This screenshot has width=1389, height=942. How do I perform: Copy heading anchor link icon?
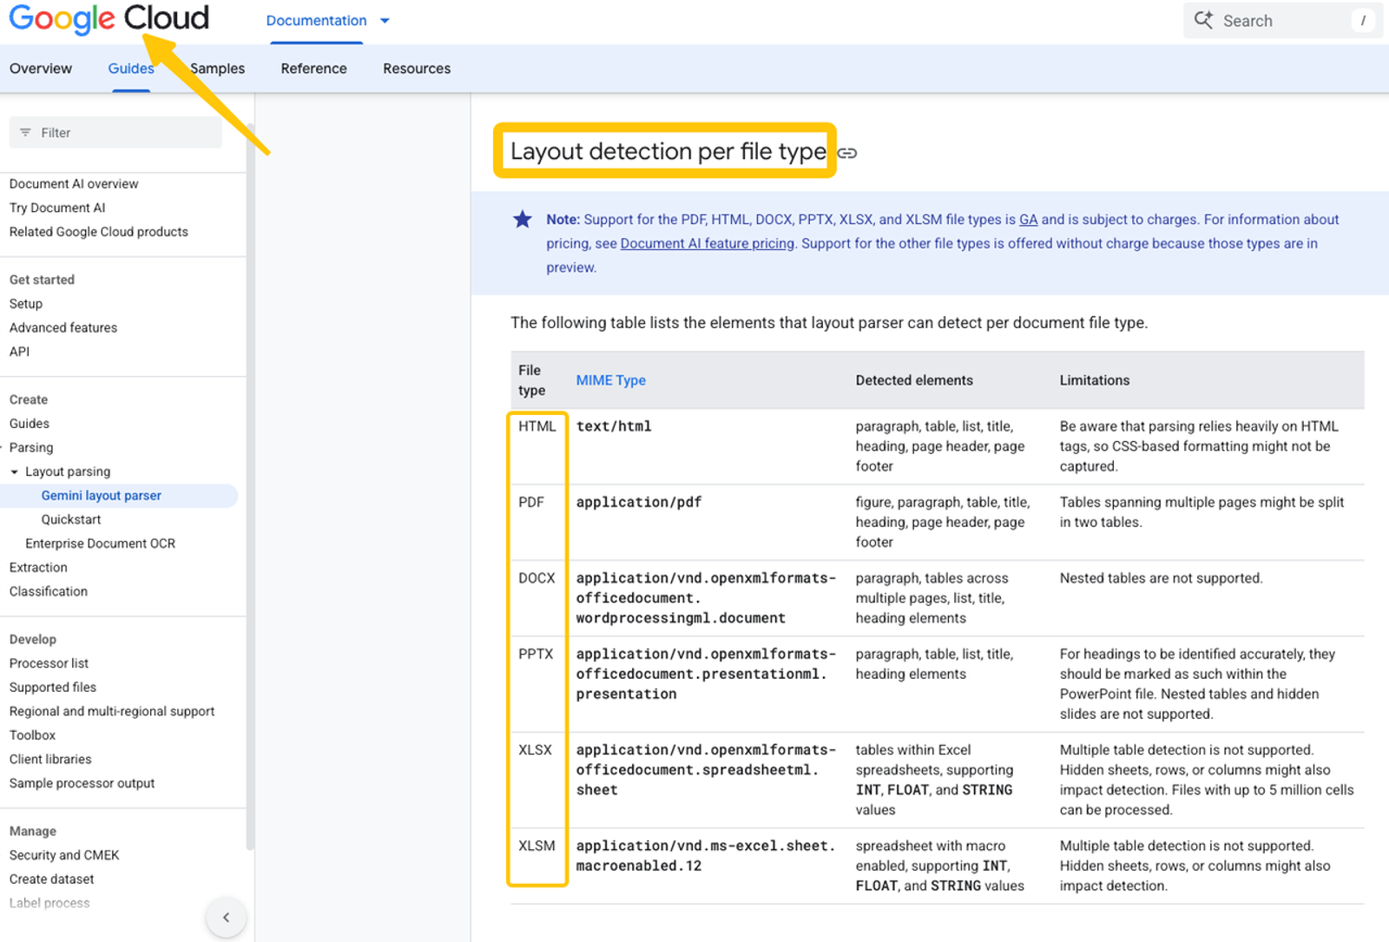(847, 153)
